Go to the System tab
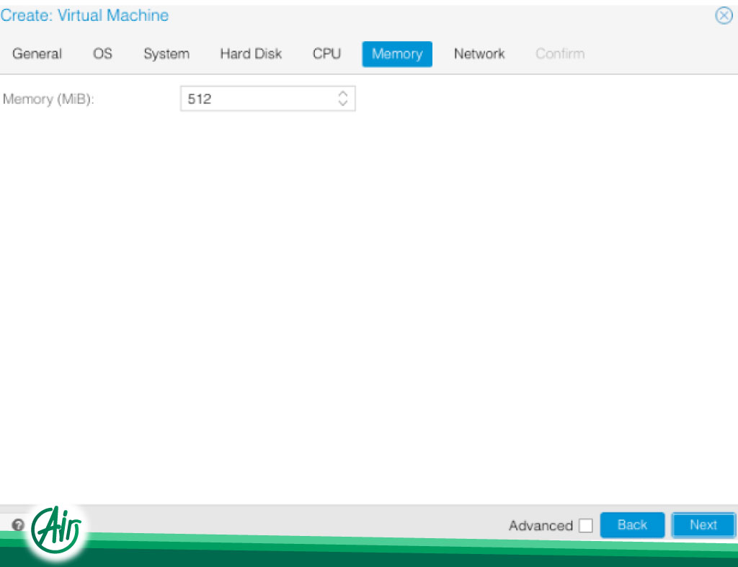This screenshot has height=567, width=738. point(166,53)
